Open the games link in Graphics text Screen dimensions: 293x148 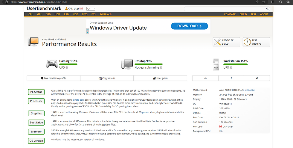pyautogui.click(x=146, y=112)
